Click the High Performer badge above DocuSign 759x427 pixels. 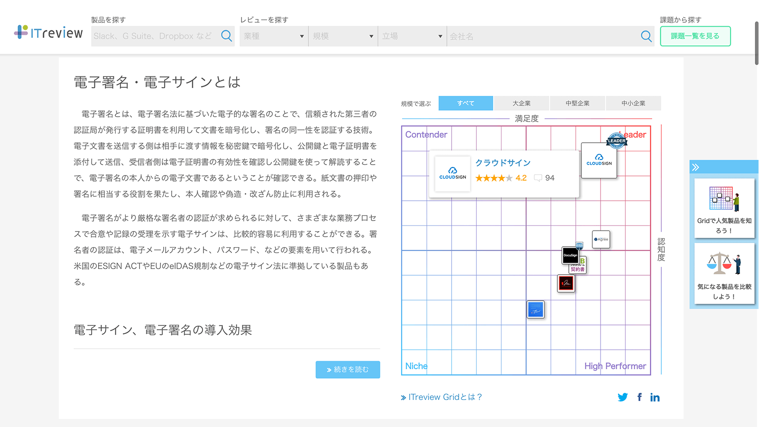tap(579, 245)
